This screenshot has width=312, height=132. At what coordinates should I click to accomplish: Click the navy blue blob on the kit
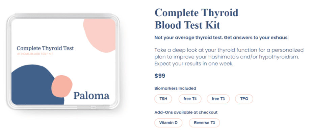34,85
